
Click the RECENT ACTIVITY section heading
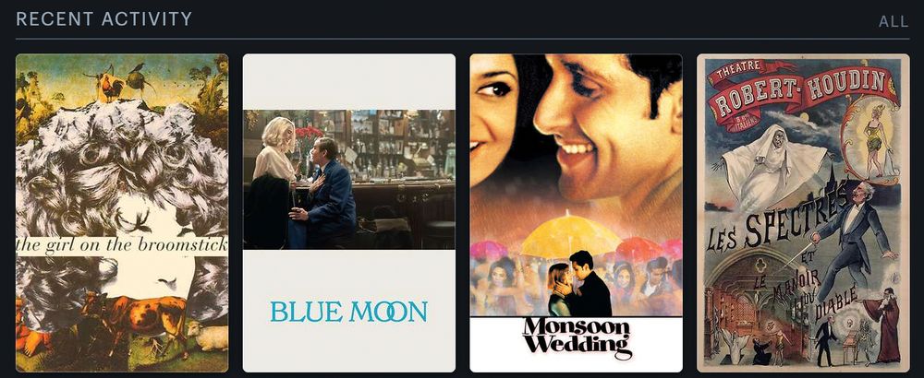click(x=103, y=19)
